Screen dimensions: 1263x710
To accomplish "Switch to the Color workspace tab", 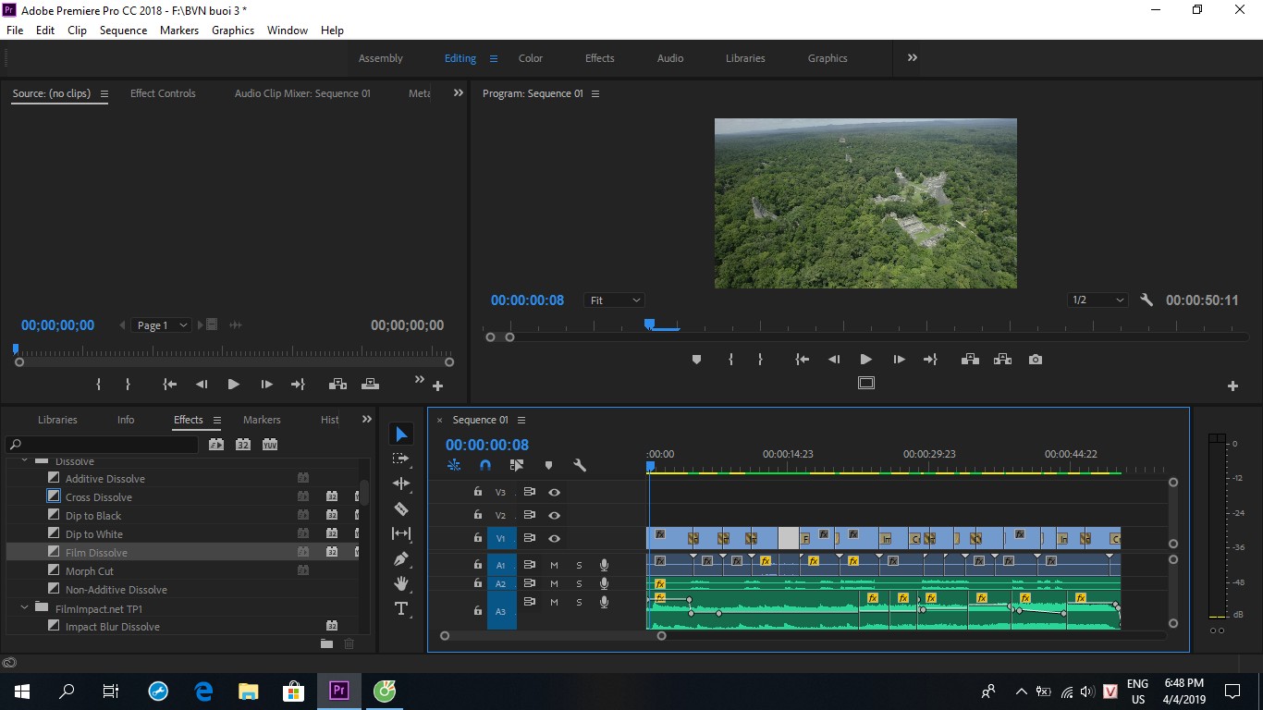I will point(531,58).
